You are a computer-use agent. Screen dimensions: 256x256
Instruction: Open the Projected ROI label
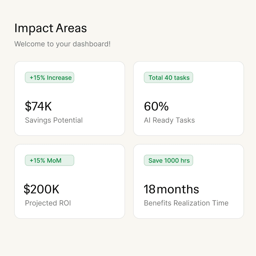[x=48, y=203]
